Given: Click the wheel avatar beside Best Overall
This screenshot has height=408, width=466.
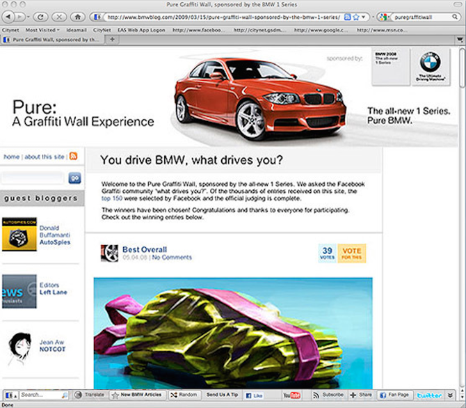Looking at the screenshot, I should [109, 253].
